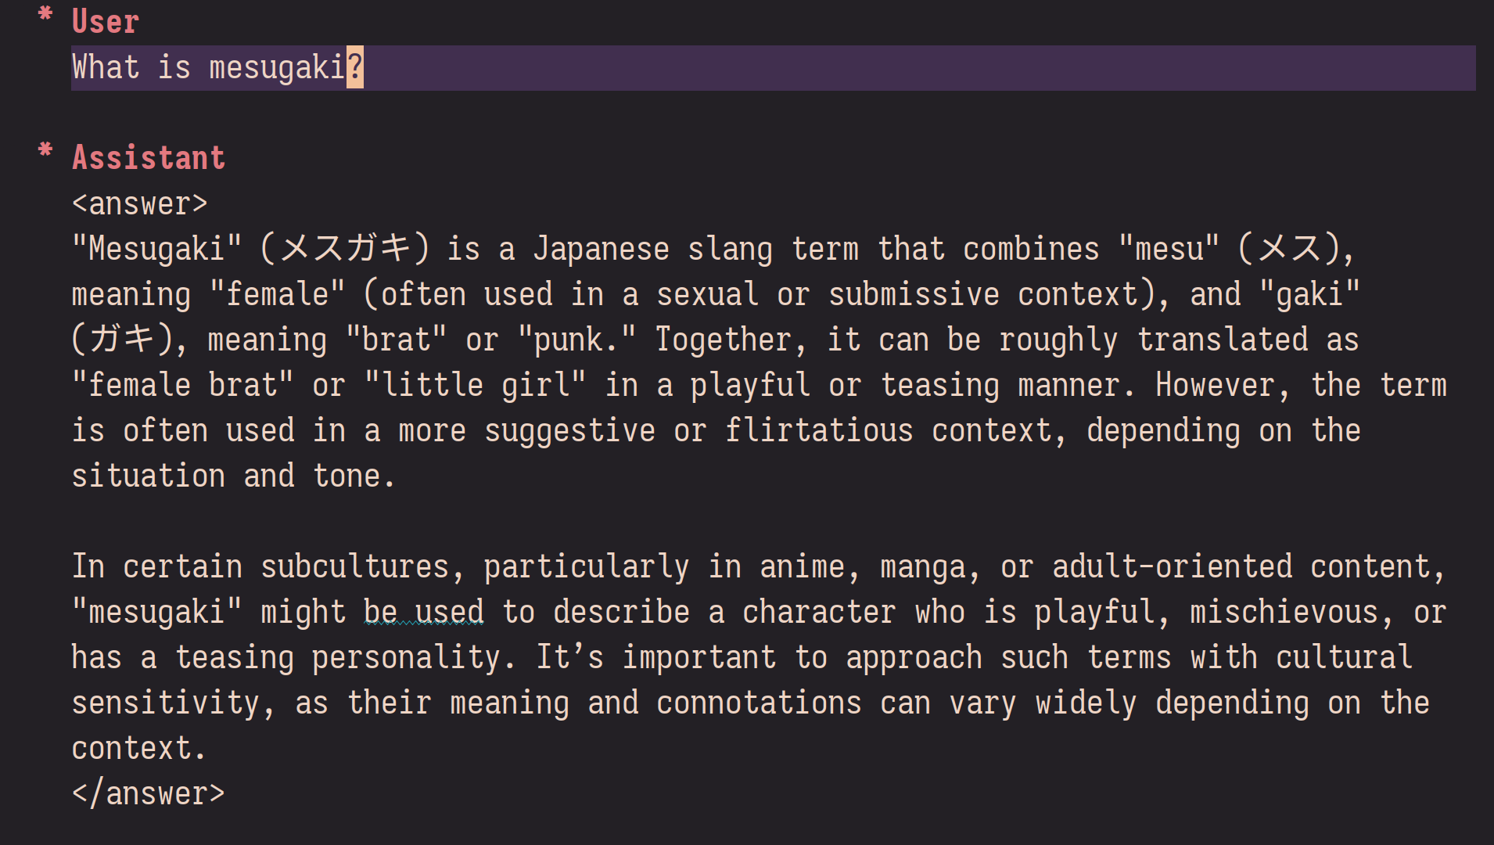Click the Japanese text メスガキ in first line
1494x845 pixels.
tap(346, 248)
